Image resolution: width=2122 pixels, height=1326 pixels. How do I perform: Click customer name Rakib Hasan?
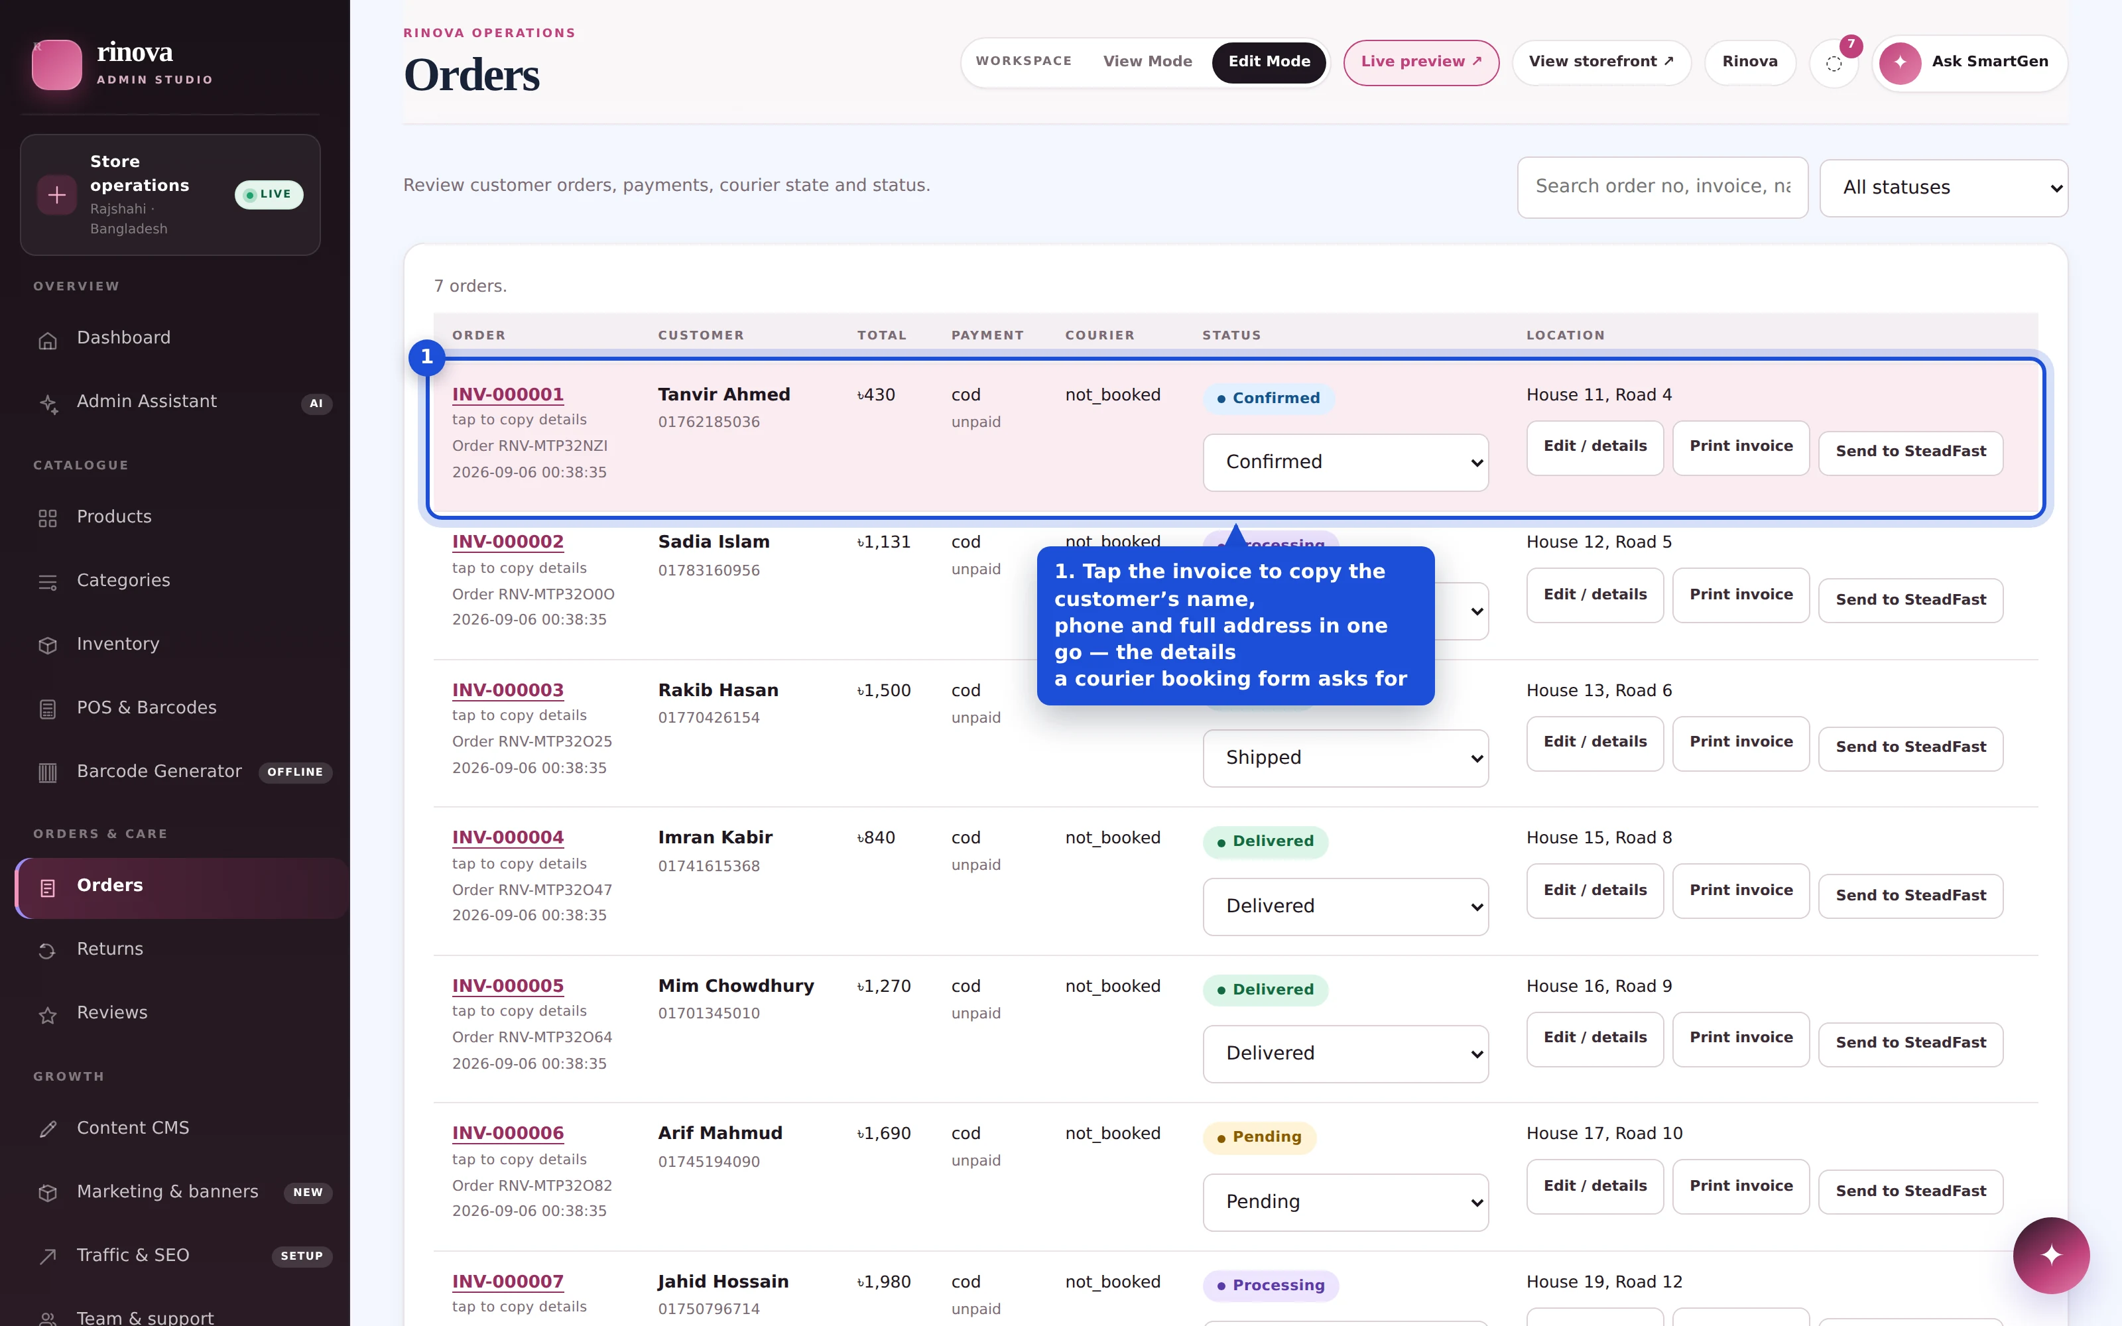point(718,690)
